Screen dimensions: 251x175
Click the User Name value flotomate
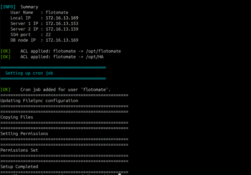(x=57, y=12)
